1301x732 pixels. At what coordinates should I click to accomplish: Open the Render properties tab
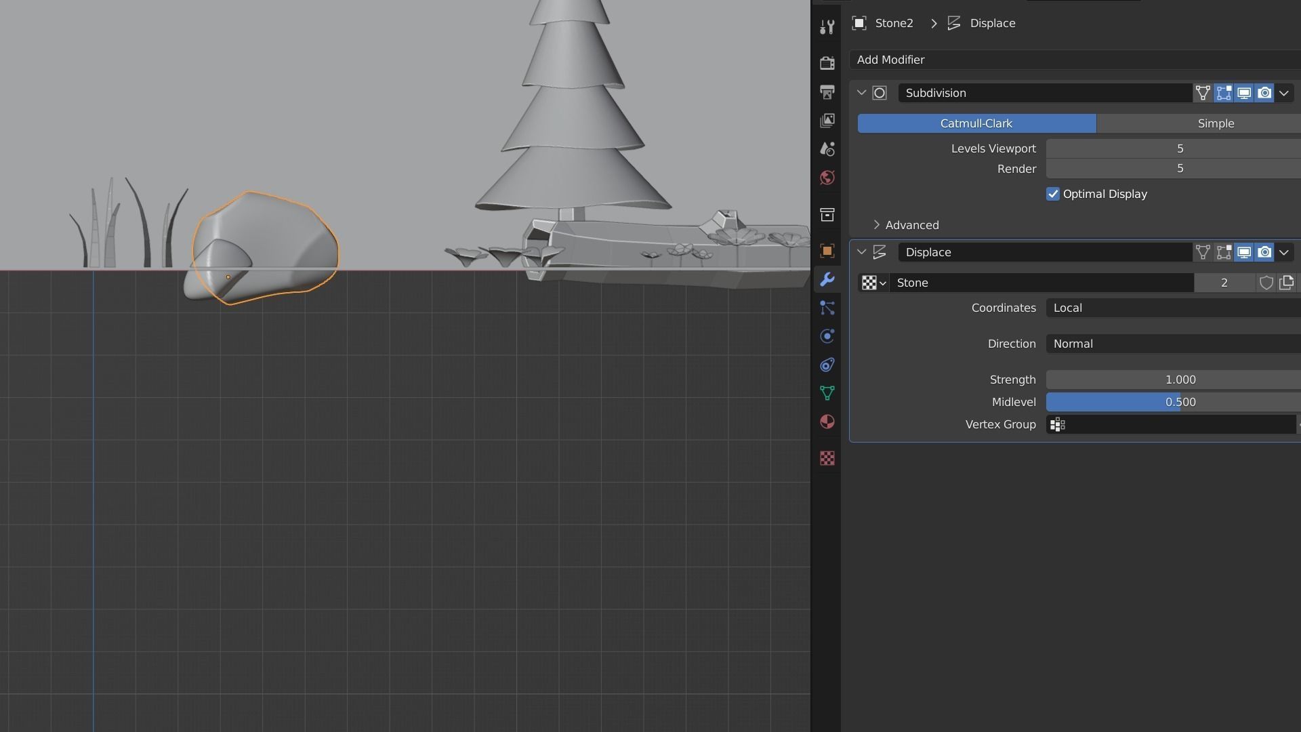pos(827,63)
